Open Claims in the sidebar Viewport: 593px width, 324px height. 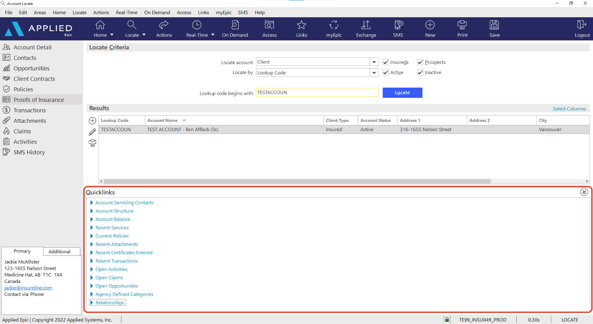click(x=22, y=131)
